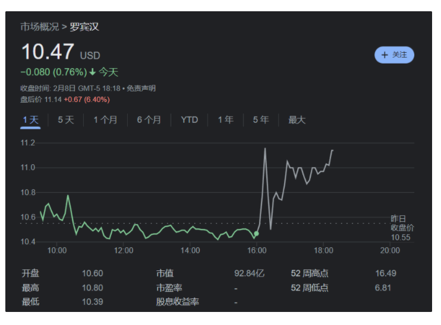441x325 pixels.
Task: Open the 6 个月 range tab
Action: [x=149, y=120]
